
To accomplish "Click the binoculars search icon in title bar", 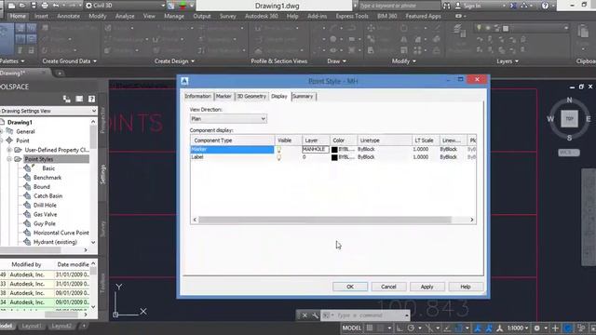I will [x=447, y=6].
